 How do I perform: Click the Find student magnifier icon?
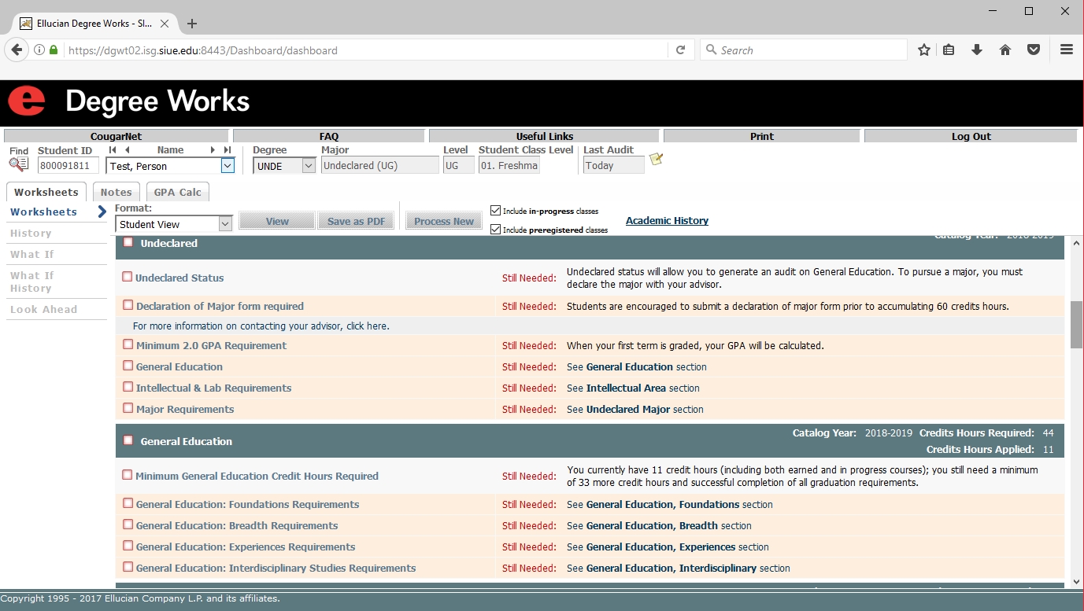18,164
